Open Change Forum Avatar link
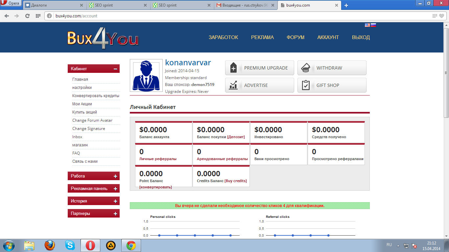Viewport: 449px width, 252px height. pyautogui.click(x=92, y=120)
